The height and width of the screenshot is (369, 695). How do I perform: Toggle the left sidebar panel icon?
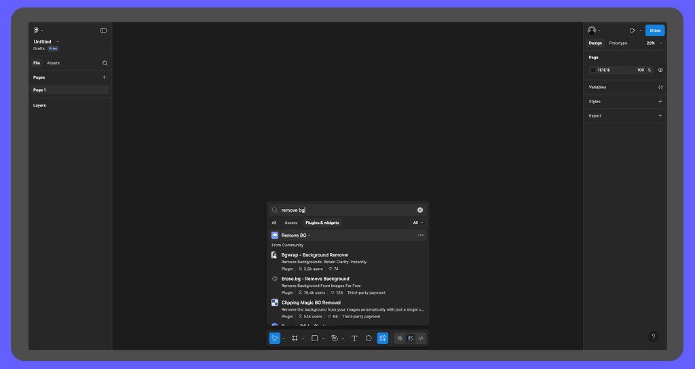point(103,31)
